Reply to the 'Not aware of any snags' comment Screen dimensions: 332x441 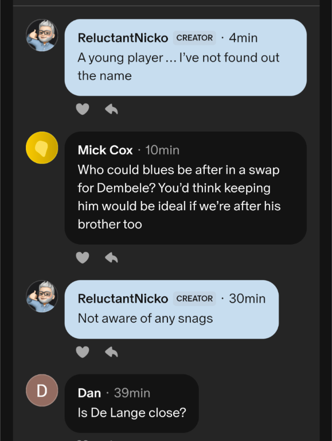[111, 352]
